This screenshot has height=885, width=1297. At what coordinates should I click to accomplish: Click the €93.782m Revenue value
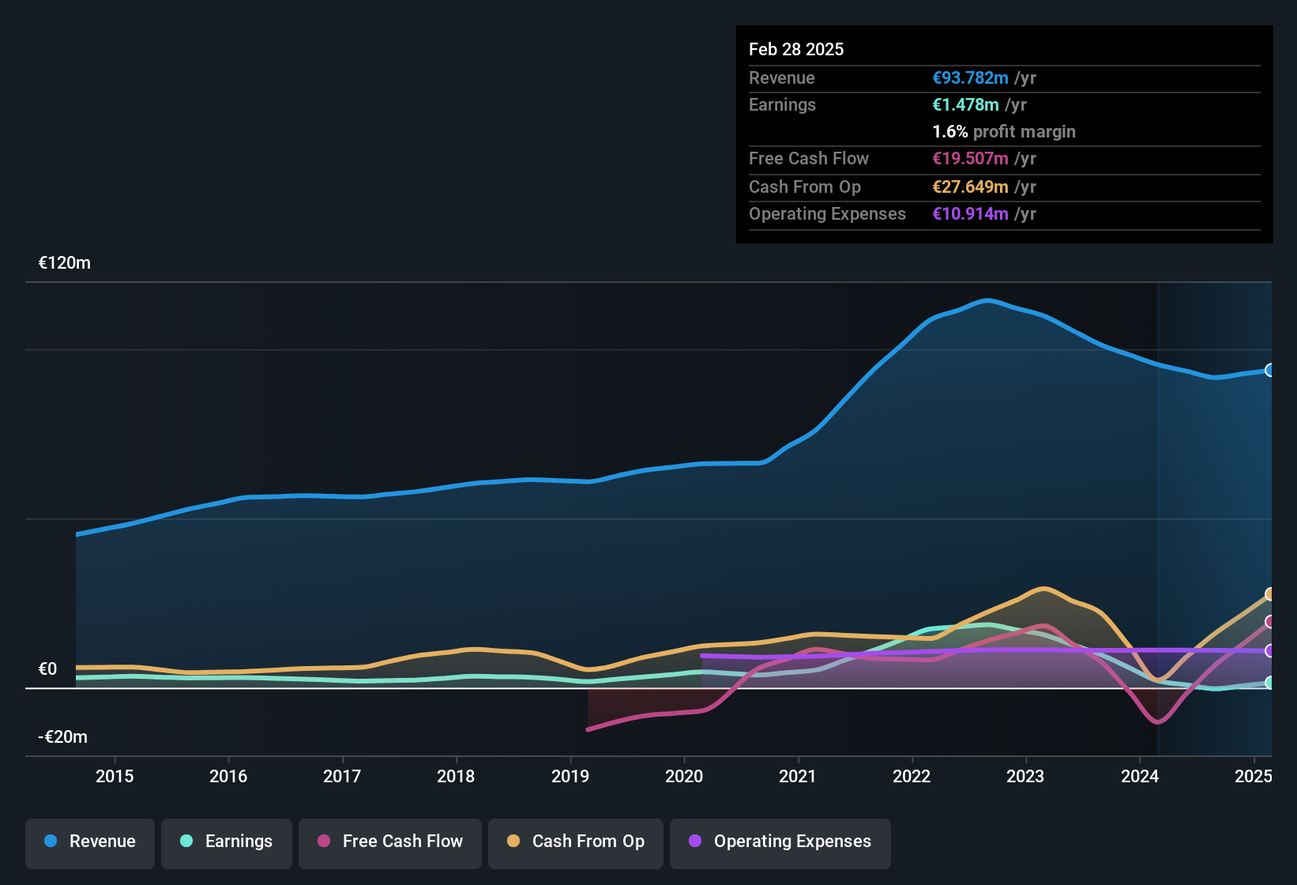click(970, 78)
